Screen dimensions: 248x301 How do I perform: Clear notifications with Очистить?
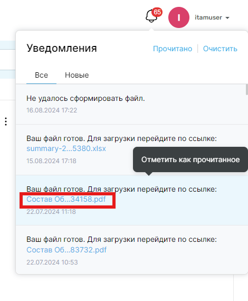click(220, 49)
